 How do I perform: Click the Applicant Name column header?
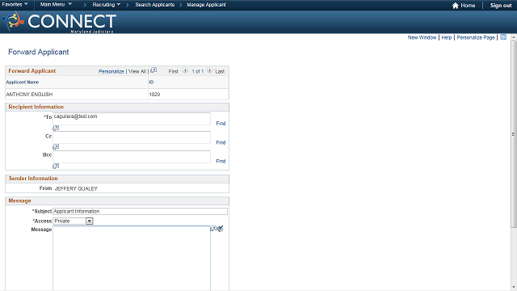coord(23,82)
